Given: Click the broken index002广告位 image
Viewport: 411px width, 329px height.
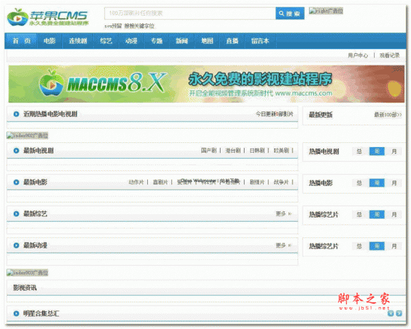Looking at the screenshot, I should 27,135.
